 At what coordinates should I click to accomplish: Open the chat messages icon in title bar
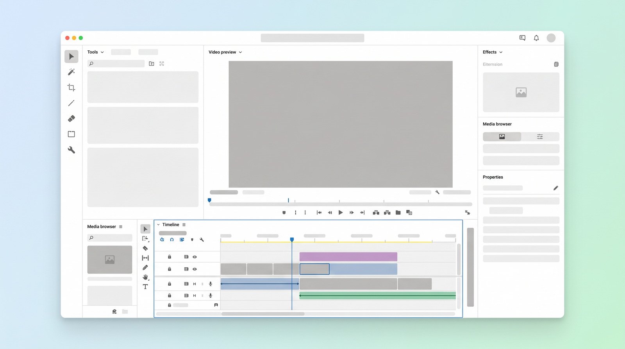click(x=522, y=38)
